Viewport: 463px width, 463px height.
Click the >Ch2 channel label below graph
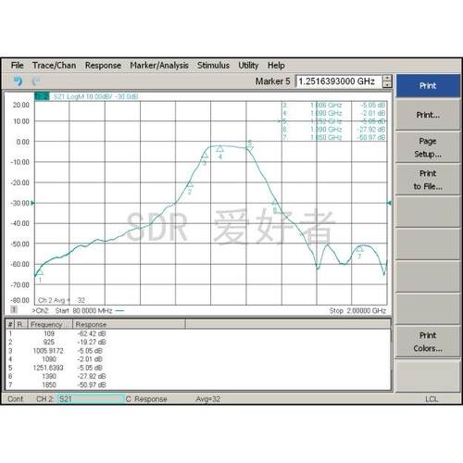point(40,310)
